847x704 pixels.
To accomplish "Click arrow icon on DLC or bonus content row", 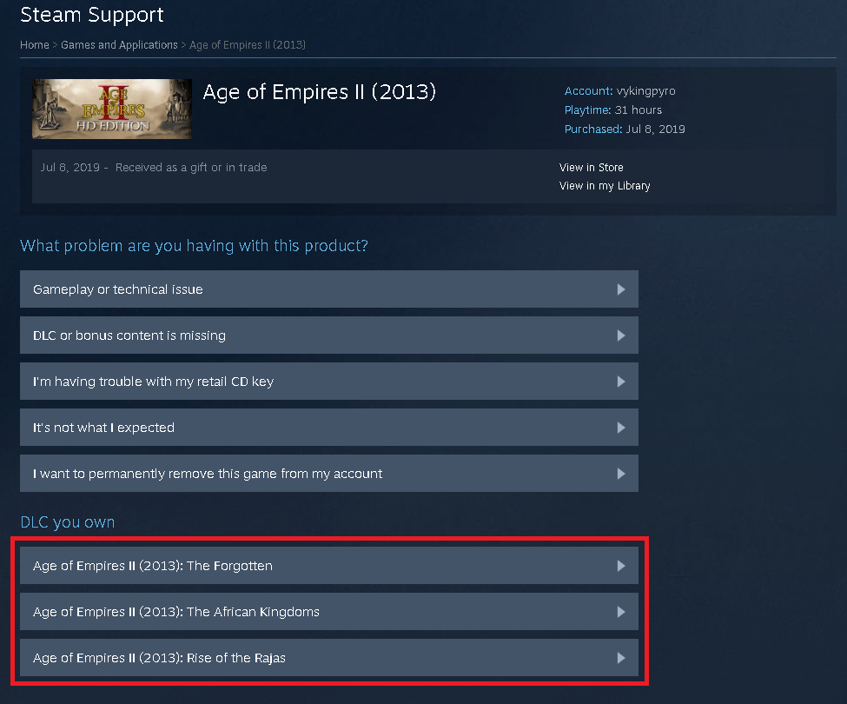I will pyautogui.click(x=621, y=335).
